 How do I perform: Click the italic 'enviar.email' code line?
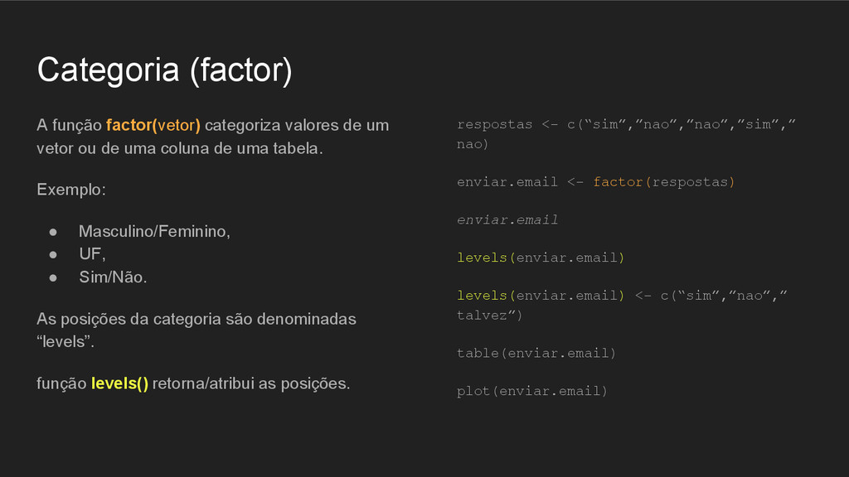coord(507,220)
